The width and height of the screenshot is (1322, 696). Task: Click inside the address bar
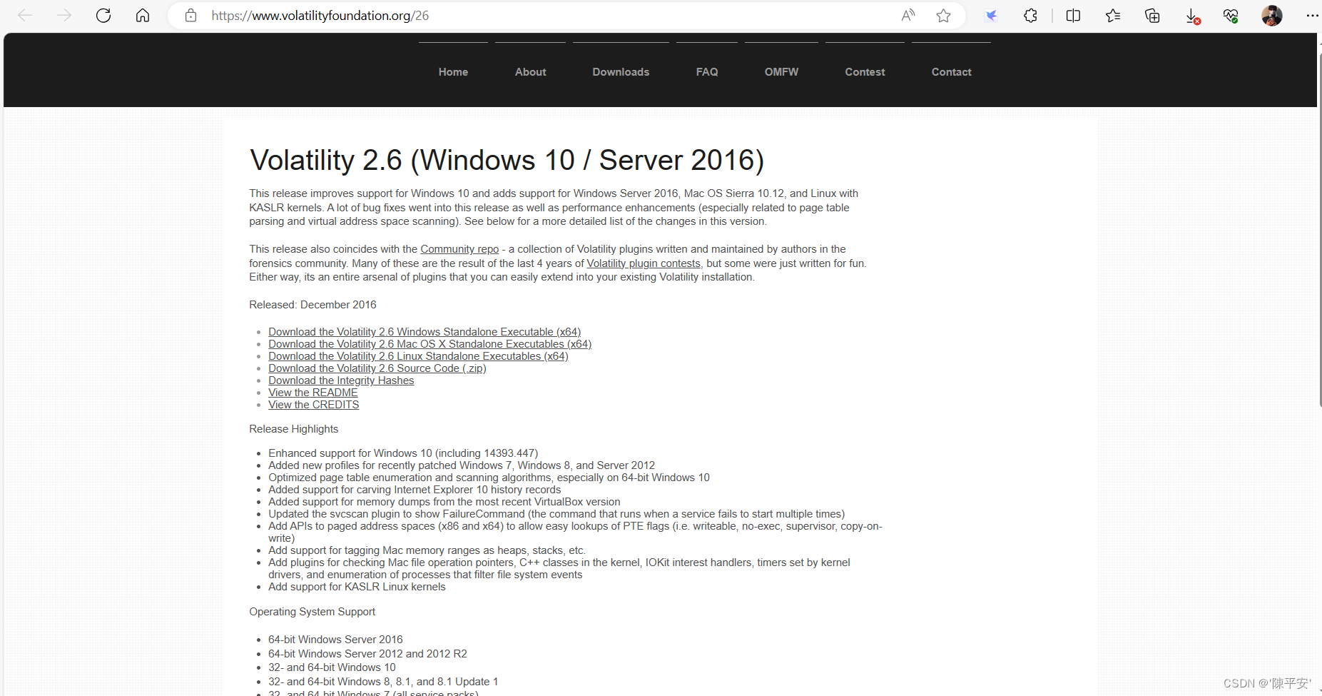pyautogui.click(x=499, y=15)
